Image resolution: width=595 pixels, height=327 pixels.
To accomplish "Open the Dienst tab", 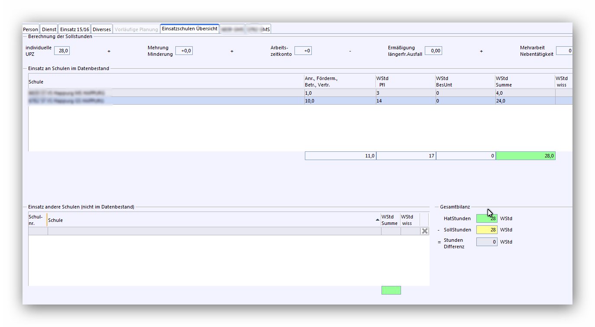I will tap(49, 29).
